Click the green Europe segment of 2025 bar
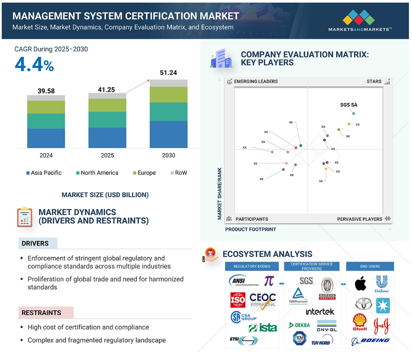The width and height of the screenshot is (412, 352). pyautogui.click(x=107, y=105)
